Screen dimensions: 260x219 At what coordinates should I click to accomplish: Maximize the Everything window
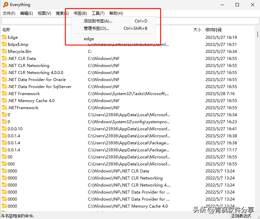(237, 5)
